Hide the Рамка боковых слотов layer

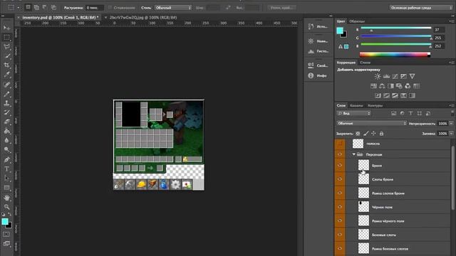(x=340, y=248)
